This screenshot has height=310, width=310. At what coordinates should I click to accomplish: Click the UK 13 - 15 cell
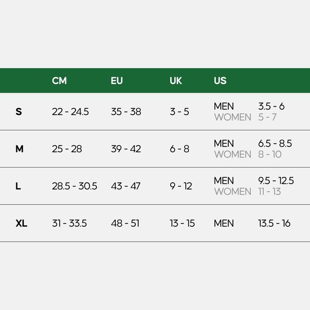click(182, 223)
